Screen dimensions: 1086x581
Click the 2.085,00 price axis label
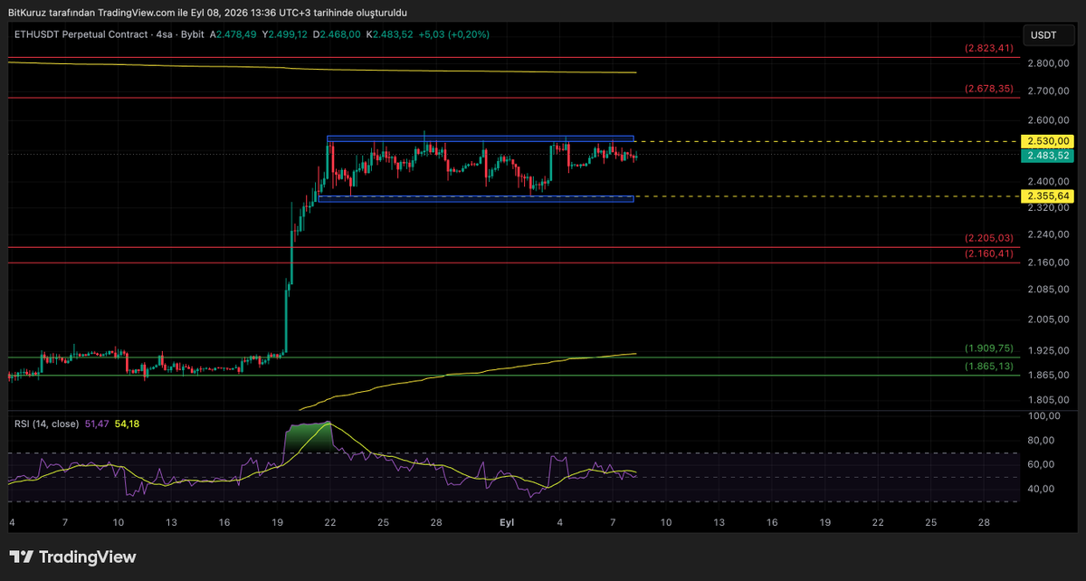[1049, 290]
